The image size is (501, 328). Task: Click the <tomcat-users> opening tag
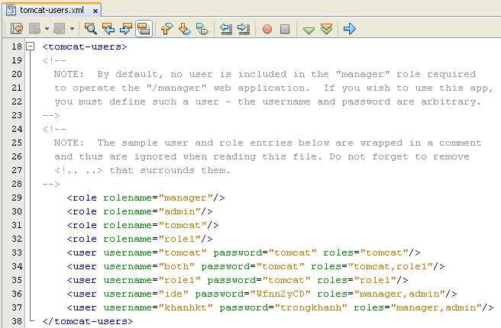tap(85, 47)
